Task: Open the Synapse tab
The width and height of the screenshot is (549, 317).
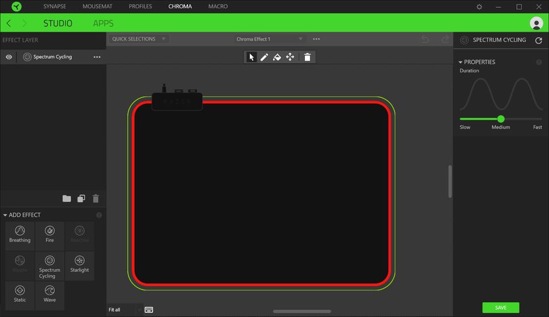Action: 55,6
